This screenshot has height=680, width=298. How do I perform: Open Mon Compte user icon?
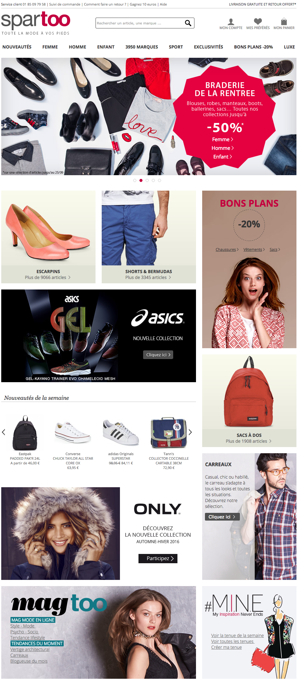[x=231, y=22]
